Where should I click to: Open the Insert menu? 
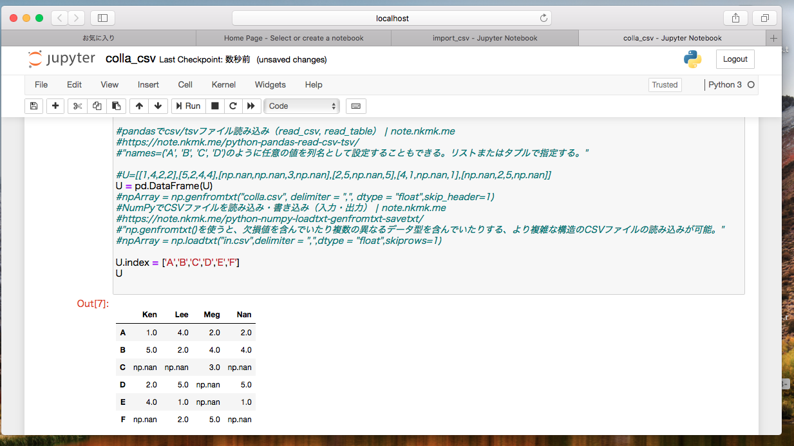pos(148,84)
